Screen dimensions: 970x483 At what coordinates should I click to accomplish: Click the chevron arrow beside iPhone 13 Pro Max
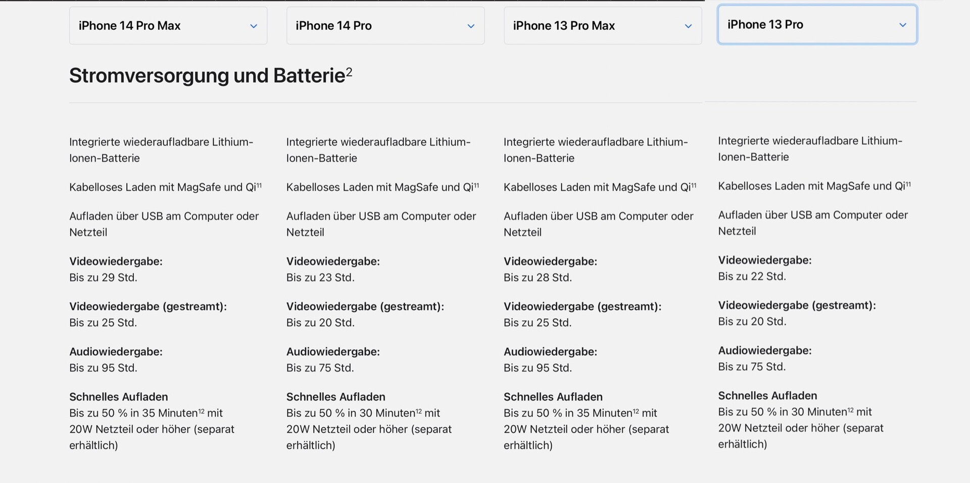[688, 26]
